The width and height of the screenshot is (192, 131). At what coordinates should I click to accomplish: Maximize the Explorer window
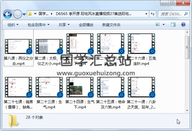[172, 3]
